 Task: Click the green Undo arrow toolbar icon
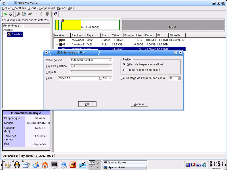coord(5,14)
